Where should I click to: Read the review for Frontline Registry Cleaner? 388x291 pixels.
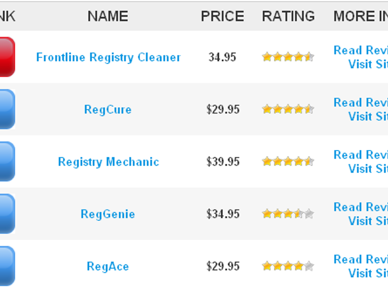click(x=360, y=51)
